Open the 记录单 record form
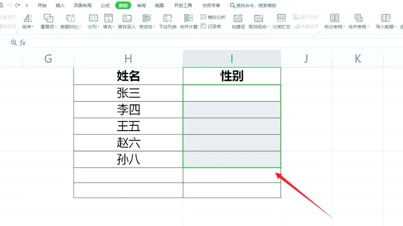Image resolution: width=403 pixels, height=226 pixels. point(211,26)
